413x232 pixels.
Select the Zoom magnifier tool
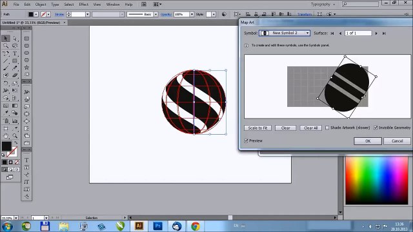15,136
